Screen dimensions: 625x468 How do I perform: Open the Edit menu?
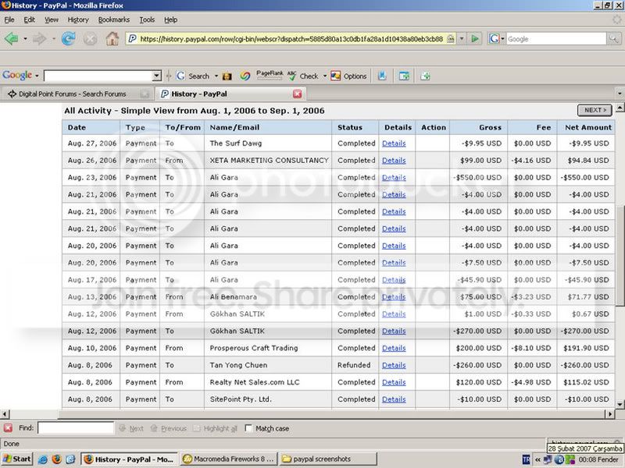pyautogui.click(x=29, y=19)
